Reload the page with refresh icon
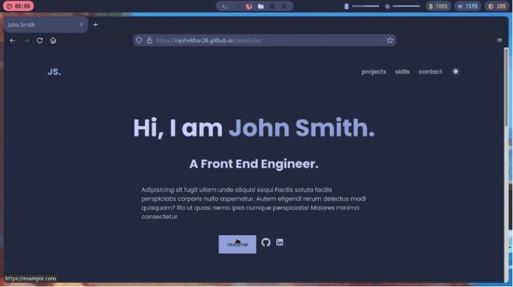The width and height of the screenshot is (513, 287). [40, 40]
